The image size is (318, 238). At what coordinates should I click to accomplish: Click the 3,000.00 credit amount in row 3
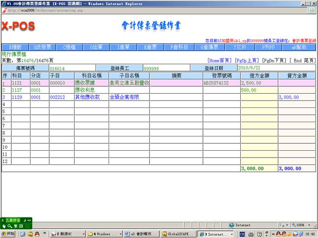[x=296, y=98]
